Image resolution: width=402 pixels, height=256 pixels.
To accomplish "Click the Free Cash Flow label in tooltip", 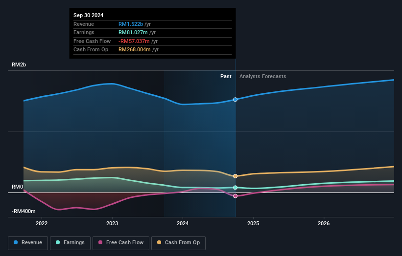I will point(92,41).
